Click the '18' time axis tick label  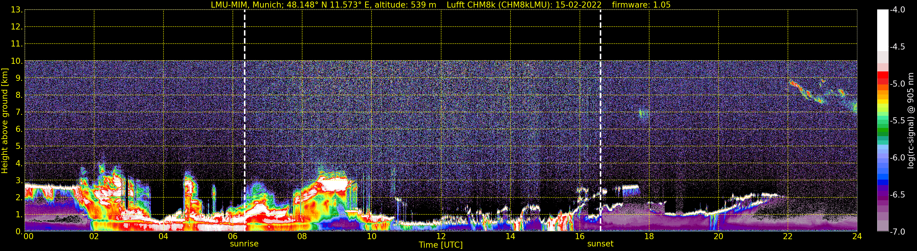pos(649,236)
